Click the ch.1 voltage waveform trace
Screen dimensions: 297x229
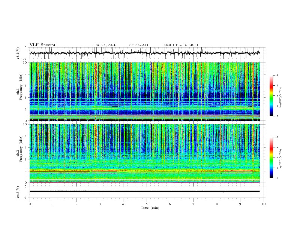pyautogui.click(x=144, y=53)
